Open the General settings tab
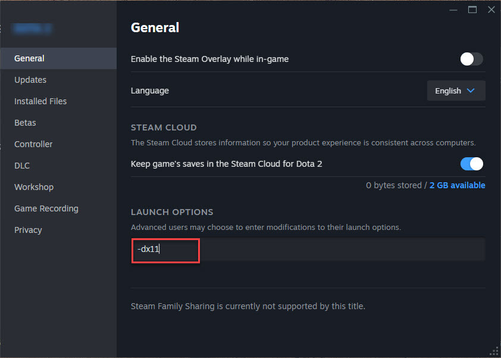Screen dimensions: 501x358 pyautogui.click(x=30, y=58)
